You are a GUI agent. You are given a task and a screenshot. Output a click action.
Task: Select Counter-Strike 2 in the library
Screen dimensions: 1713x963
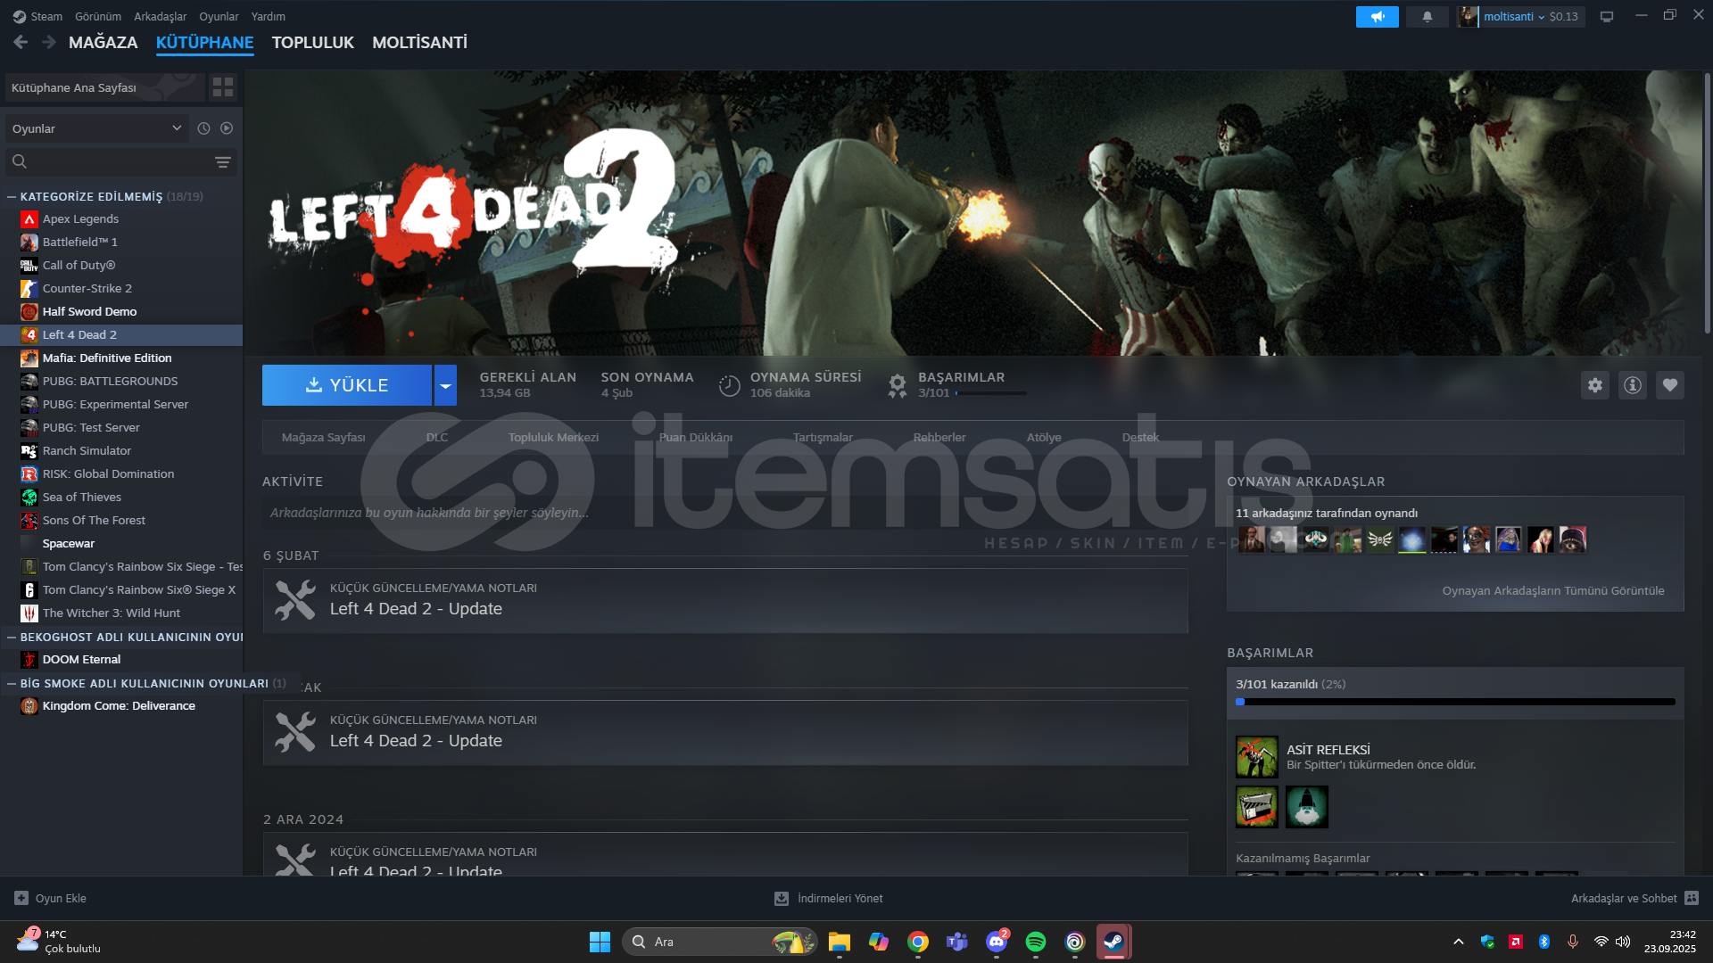(121, 288)
